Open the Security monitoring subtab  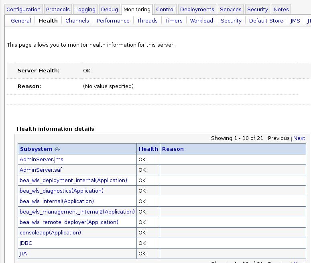pos(231,21)
